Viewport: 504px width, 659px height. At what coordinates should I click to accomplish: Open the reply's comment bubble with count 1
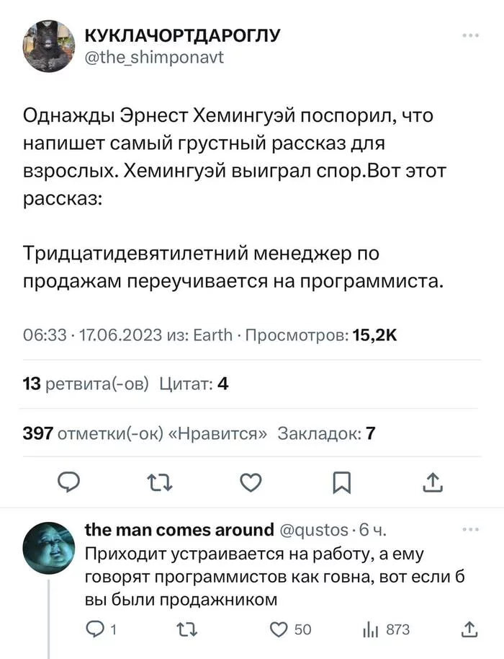101,629
